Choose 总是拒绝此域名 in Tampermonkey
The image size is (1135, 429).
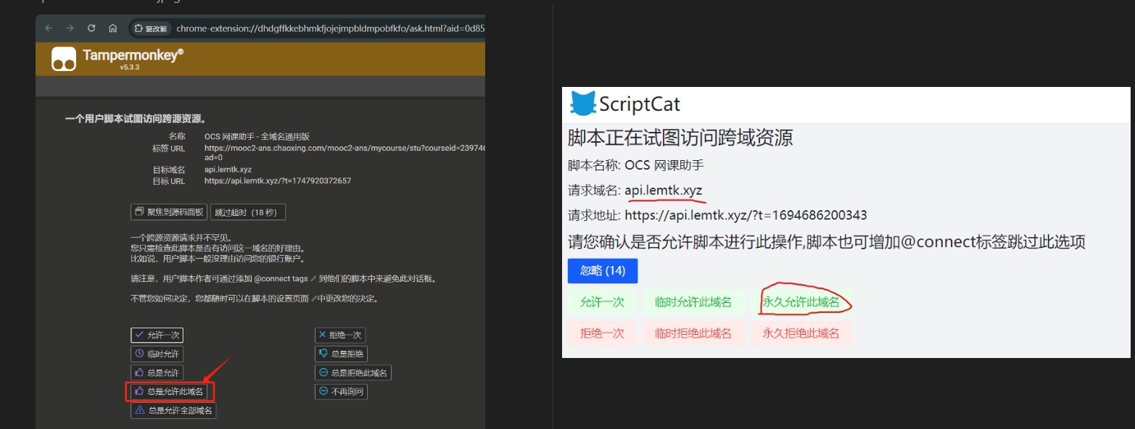pos(353,373)
